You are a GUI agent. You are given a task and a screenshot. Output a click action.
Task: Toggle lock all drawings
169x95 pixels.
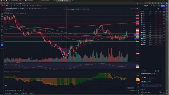pos(2,40)
